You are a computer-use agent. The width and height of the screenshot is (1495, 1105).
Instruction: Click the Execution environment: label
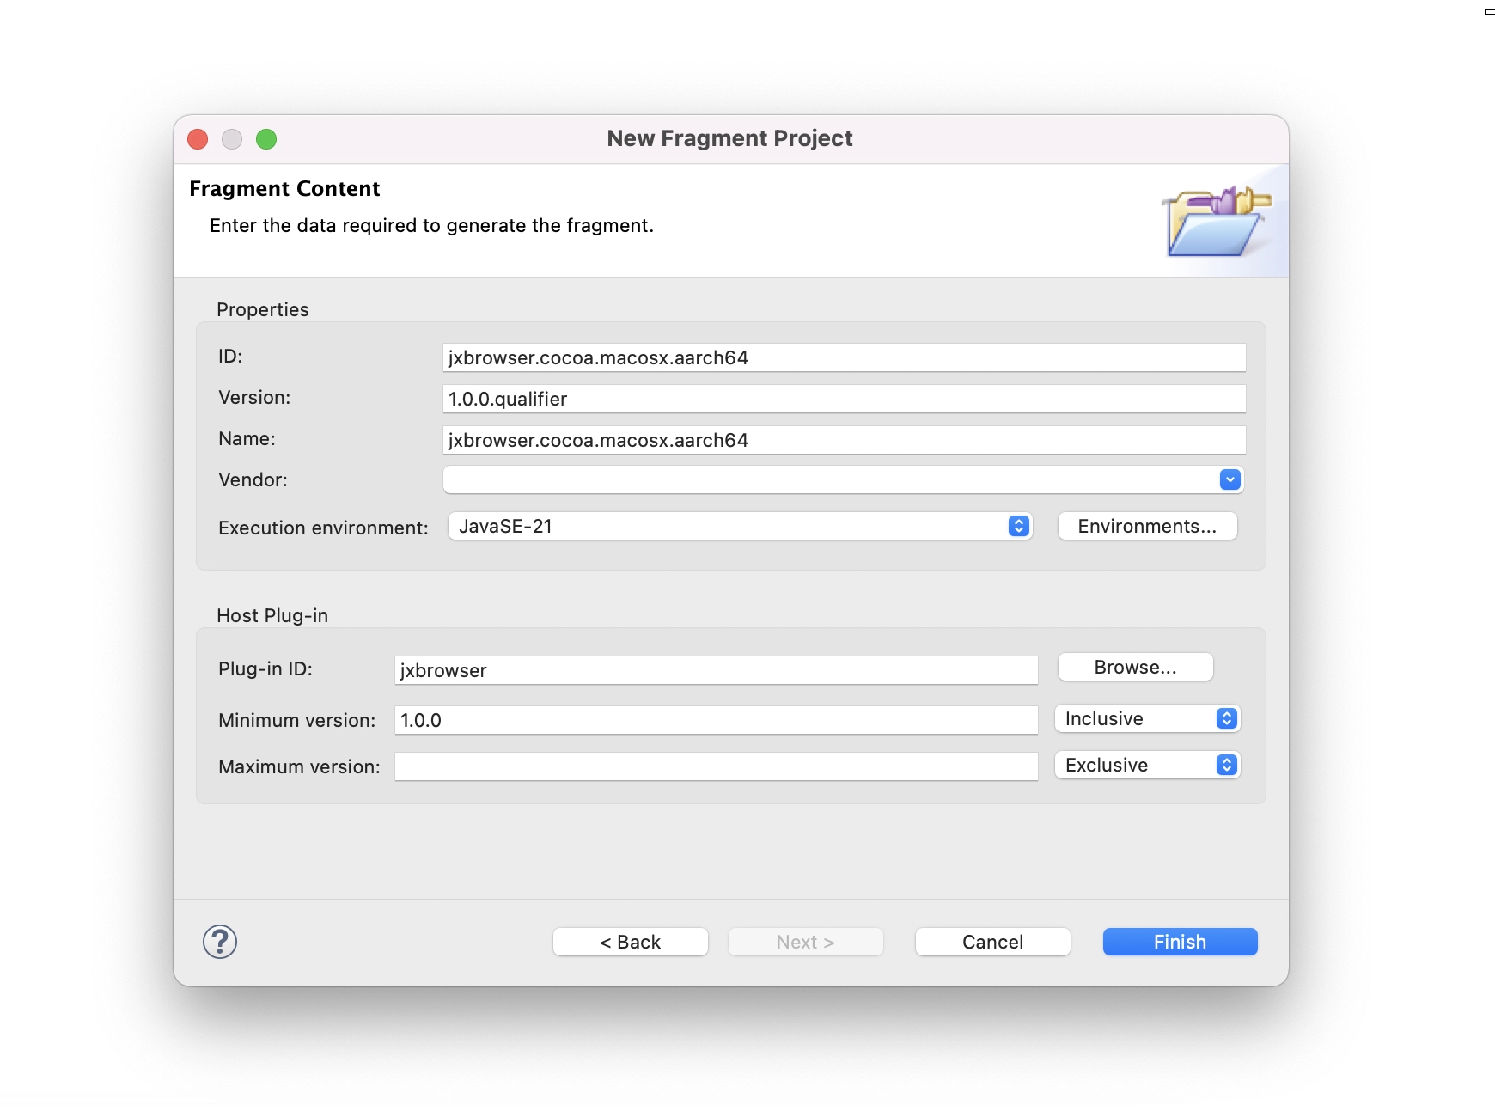tap(323, 528)
